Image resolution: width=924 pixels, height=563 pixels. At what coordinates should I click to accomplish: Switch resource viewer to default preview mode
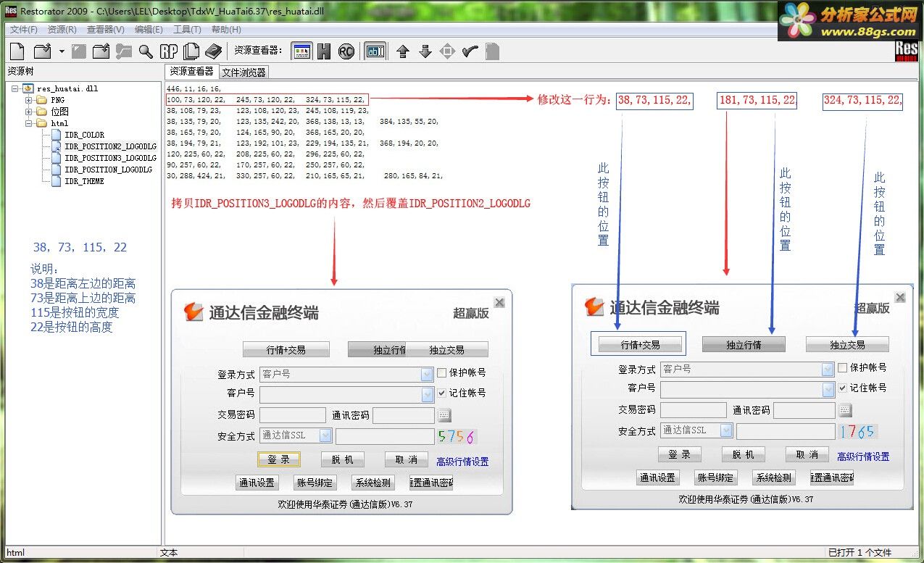(301, 51)
